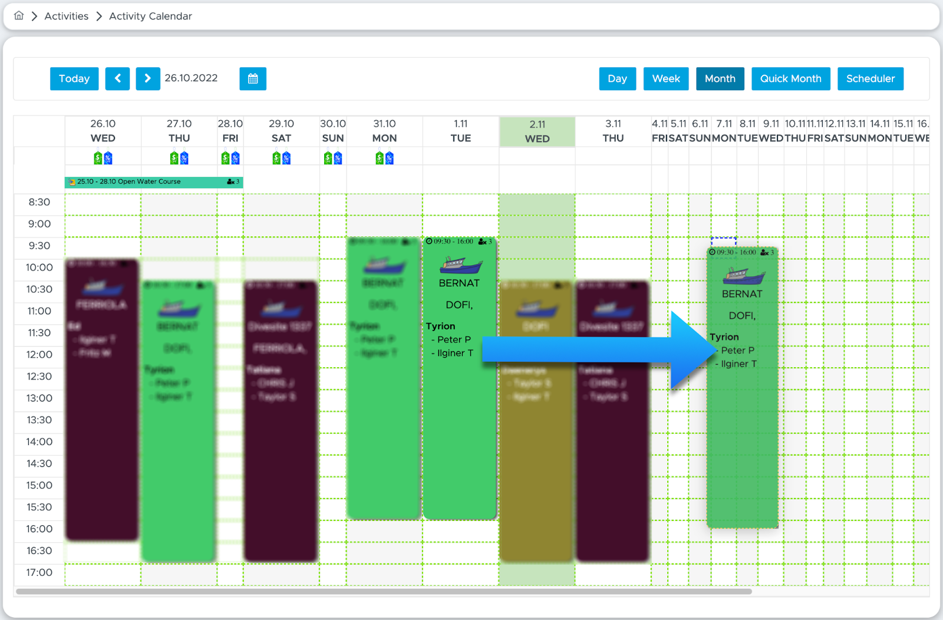Image resolution: width=943 pixels, height=620 pixels.
Task: Switch to the Week view
Action: (666, 78)
